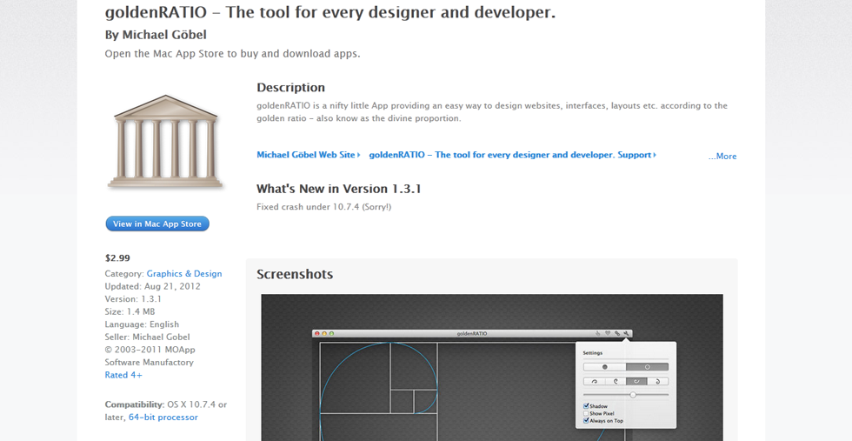Click the $2.99 price text

(x=117, y=257)
